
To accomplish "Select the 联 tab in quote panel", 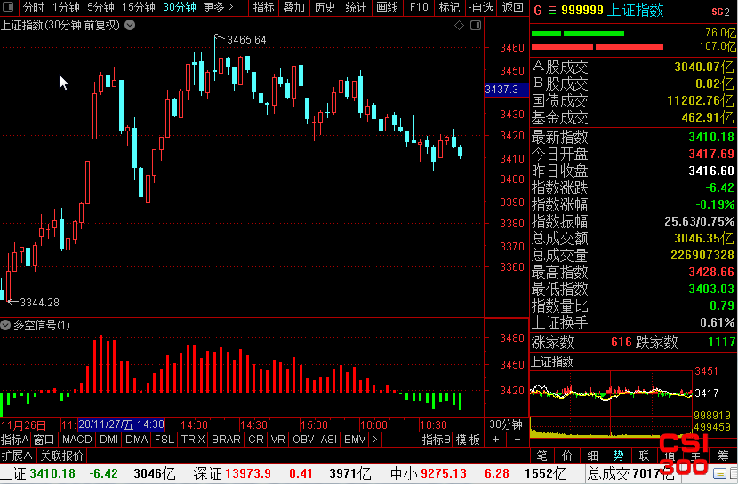I will (644, 456).
